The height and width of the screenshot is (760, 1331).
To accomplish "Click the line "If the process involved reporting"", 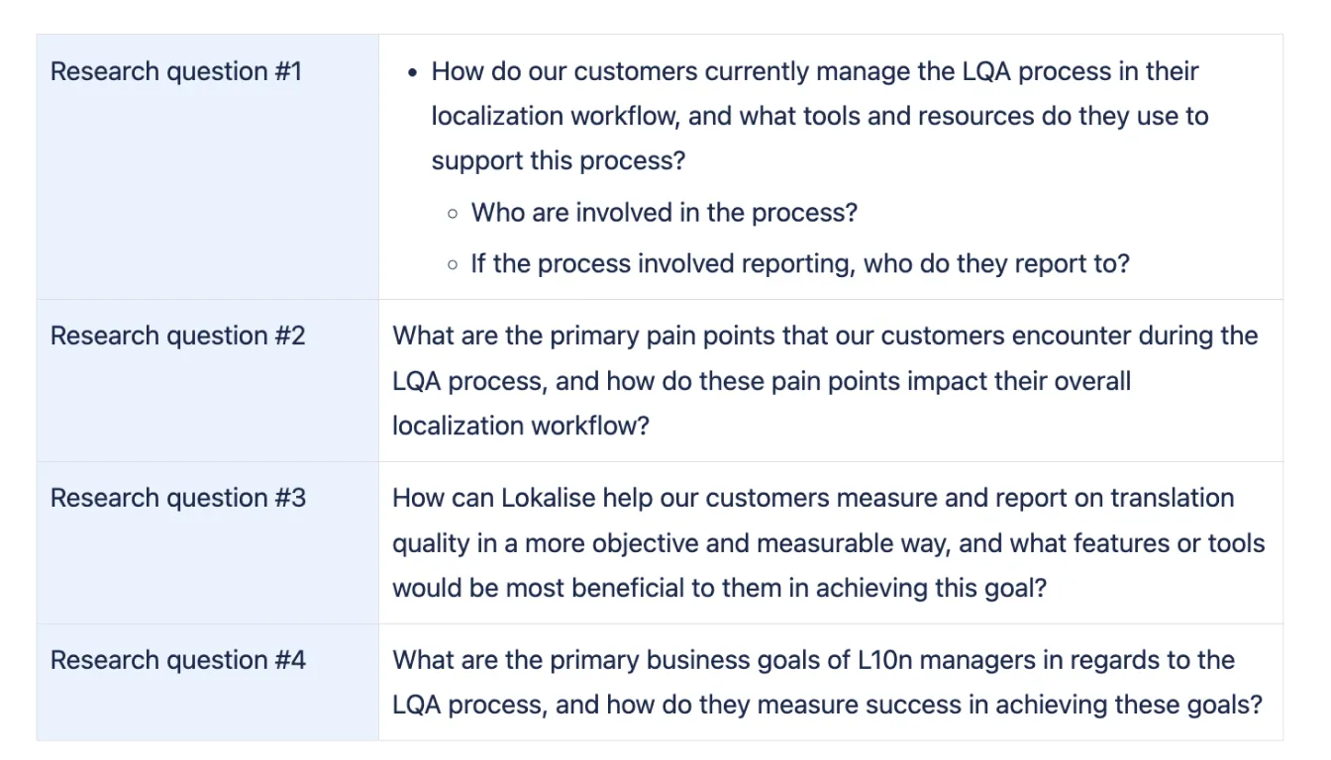I will coord(799,264).
